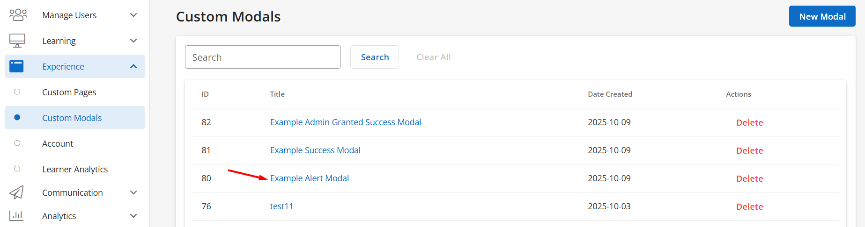
Task: Click the Communication paper plane icon
Action: [x=16, y=192]
